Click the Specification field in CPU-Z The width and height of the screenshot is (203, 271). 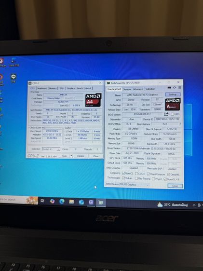pyautogui.click(x=72, y=110)
